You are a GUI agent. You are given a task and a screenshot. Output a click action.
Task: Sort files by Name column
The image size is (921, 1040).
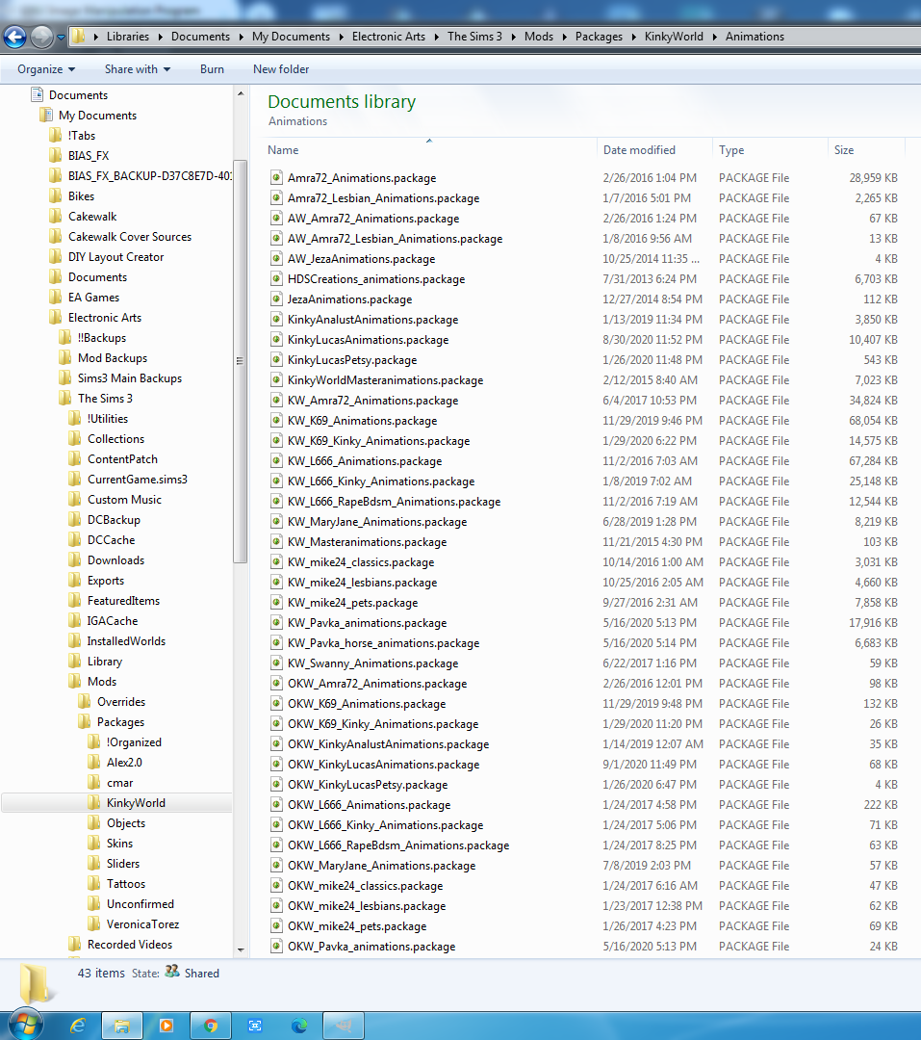pyautogui.click(x=283, y=150)
